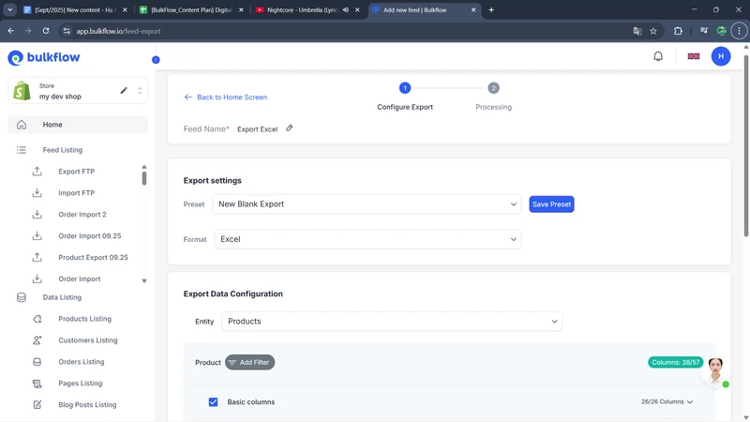
Task: Open the support chat avatar
Action: pyautogui.click(x=716, y=370)
